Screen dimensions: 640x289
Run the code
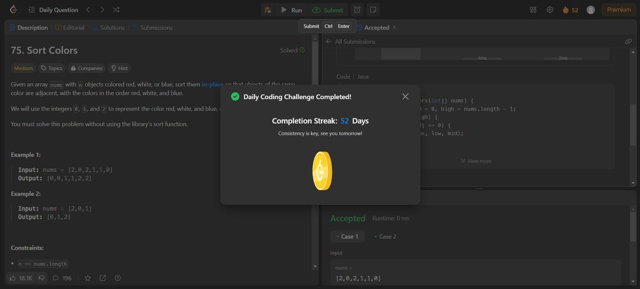[x=291, y=10]
